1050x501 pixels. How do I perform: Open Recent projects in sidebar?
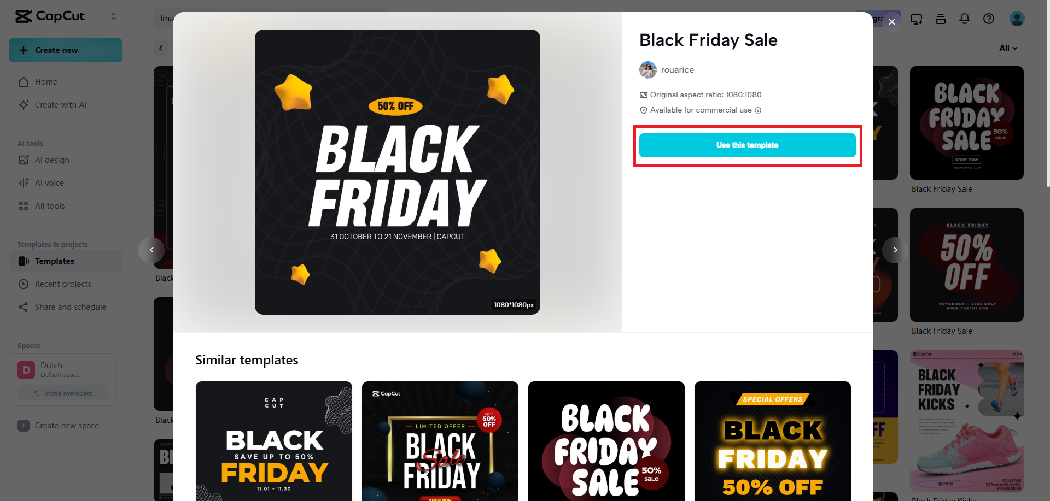point(63,284)
